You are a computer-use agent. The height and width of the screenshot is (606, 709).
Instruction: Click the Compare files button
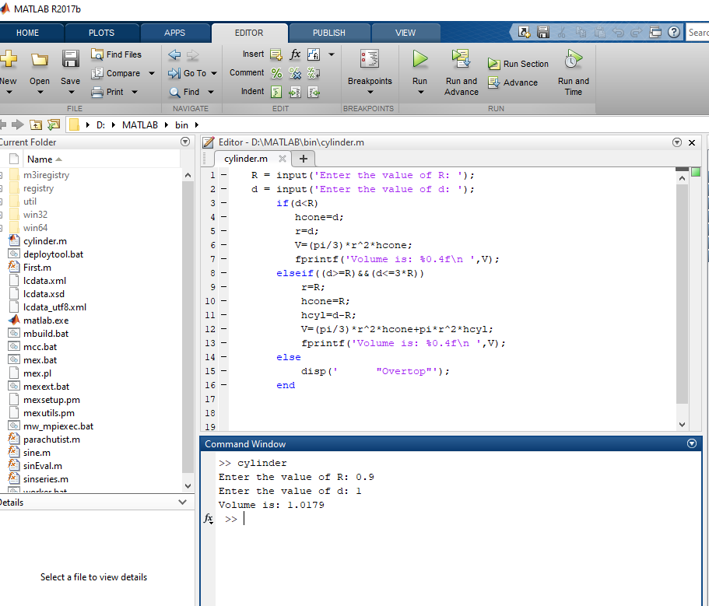[x=116, y=73]
